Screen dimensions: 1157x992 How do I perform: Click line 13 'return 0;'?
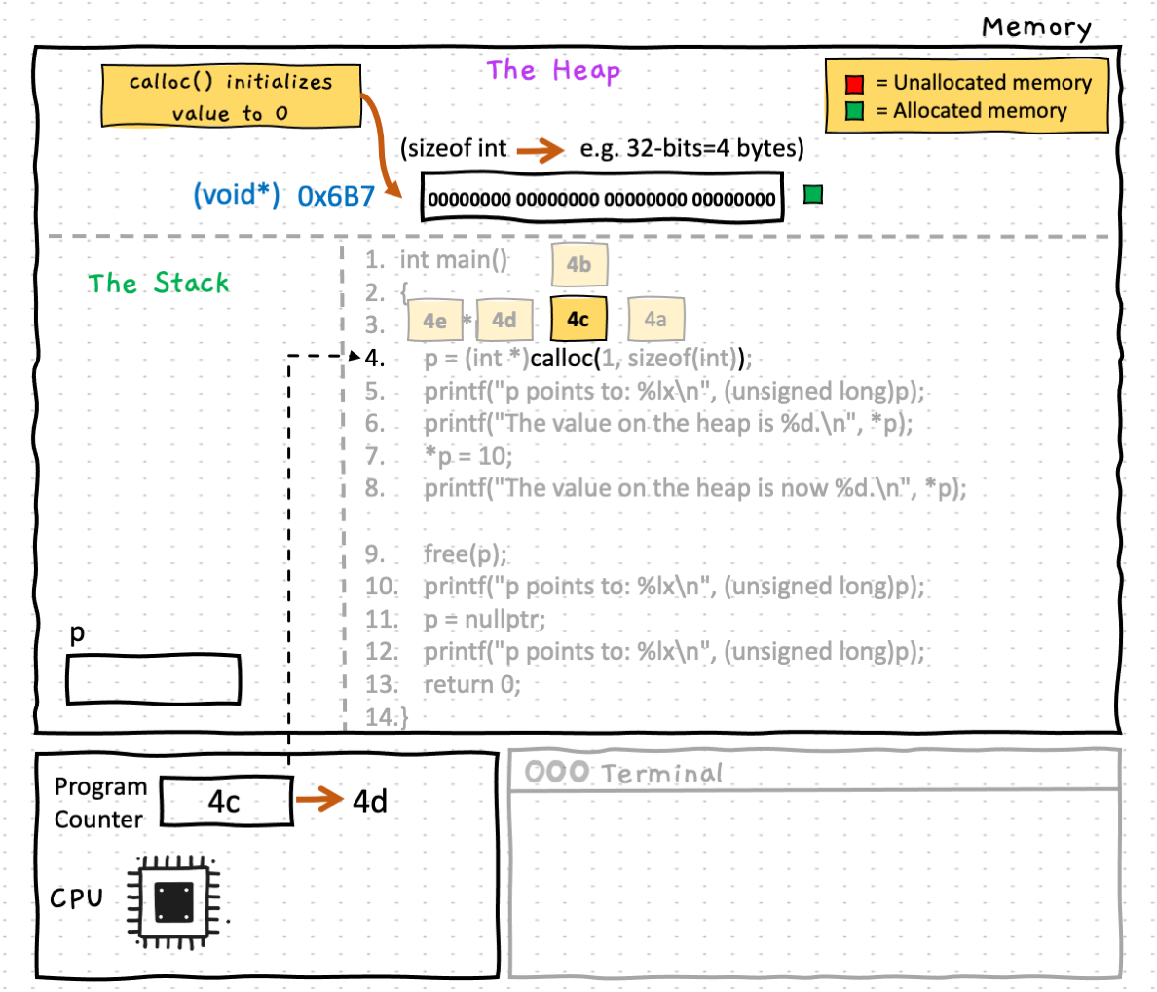click(472, 684)
